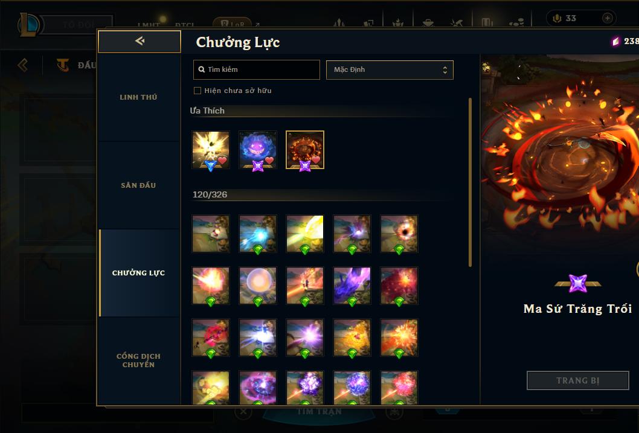Open the 'Mặc Định' sort dropdown
Screen dimensions: 639x433
coord(390,69)
